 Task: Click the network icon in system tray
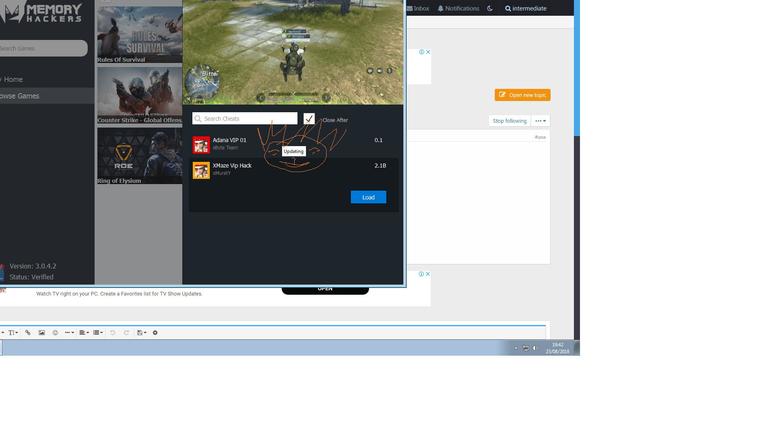[x=525, y=348]
